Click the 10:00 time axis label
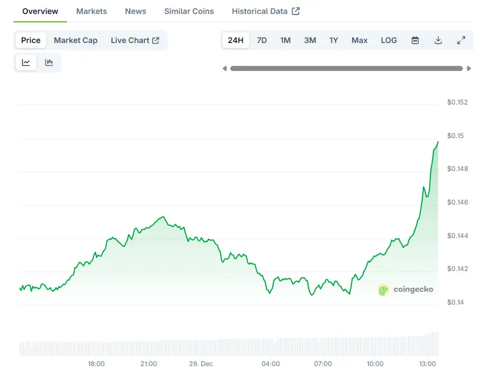The height and width of the screenshot is (375, 488). (x=375, y=364)
